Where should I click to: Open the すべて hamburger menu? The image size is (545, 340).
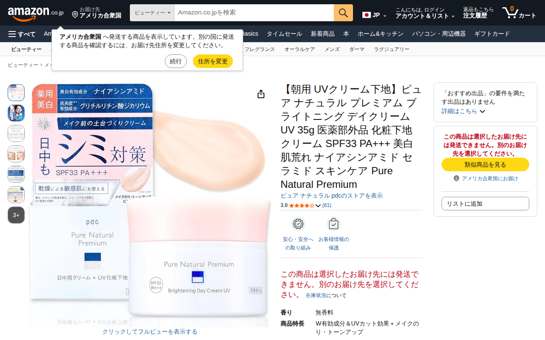tap(22, 34)
